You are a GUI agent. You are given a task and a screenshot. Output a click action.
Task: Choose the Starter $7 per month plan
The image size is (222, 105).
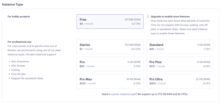click(110, 47)
